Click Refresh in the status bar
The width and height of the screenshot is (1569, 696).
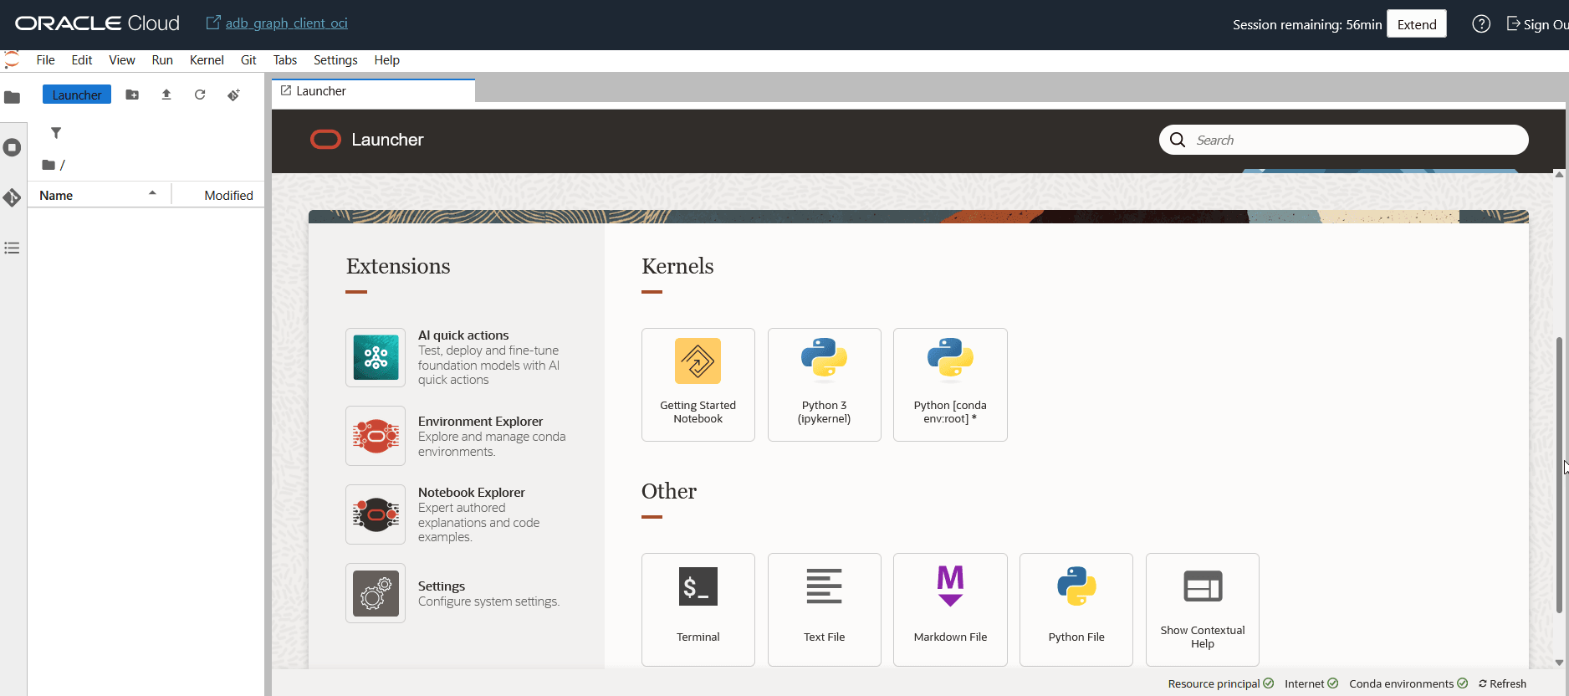(x=1503, y=683)
